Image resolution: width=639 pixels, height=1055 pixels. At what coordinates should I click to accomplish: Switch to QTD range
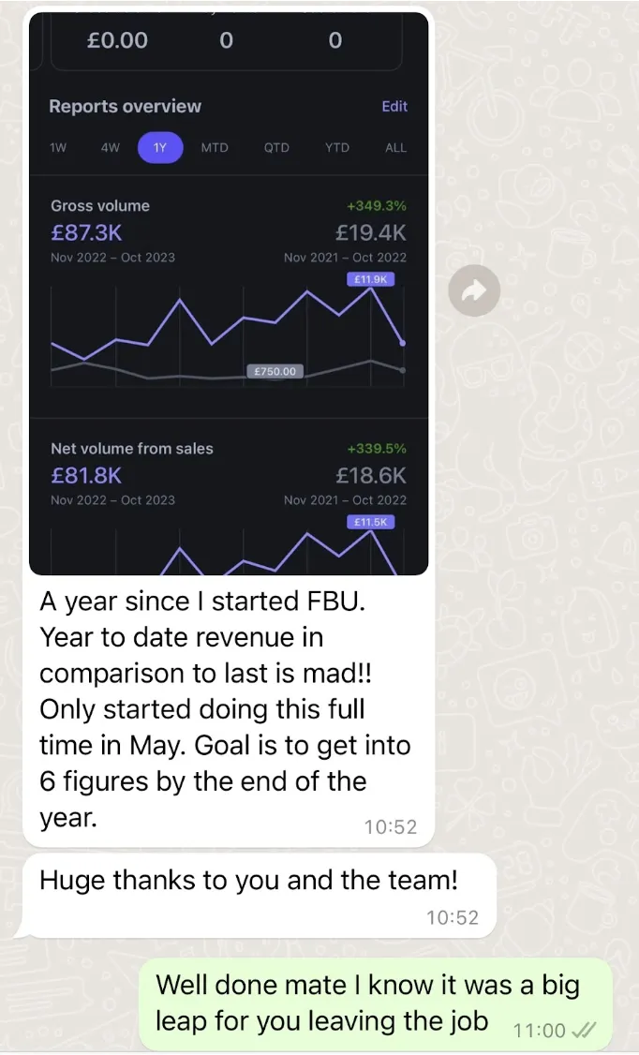[276, 147]
